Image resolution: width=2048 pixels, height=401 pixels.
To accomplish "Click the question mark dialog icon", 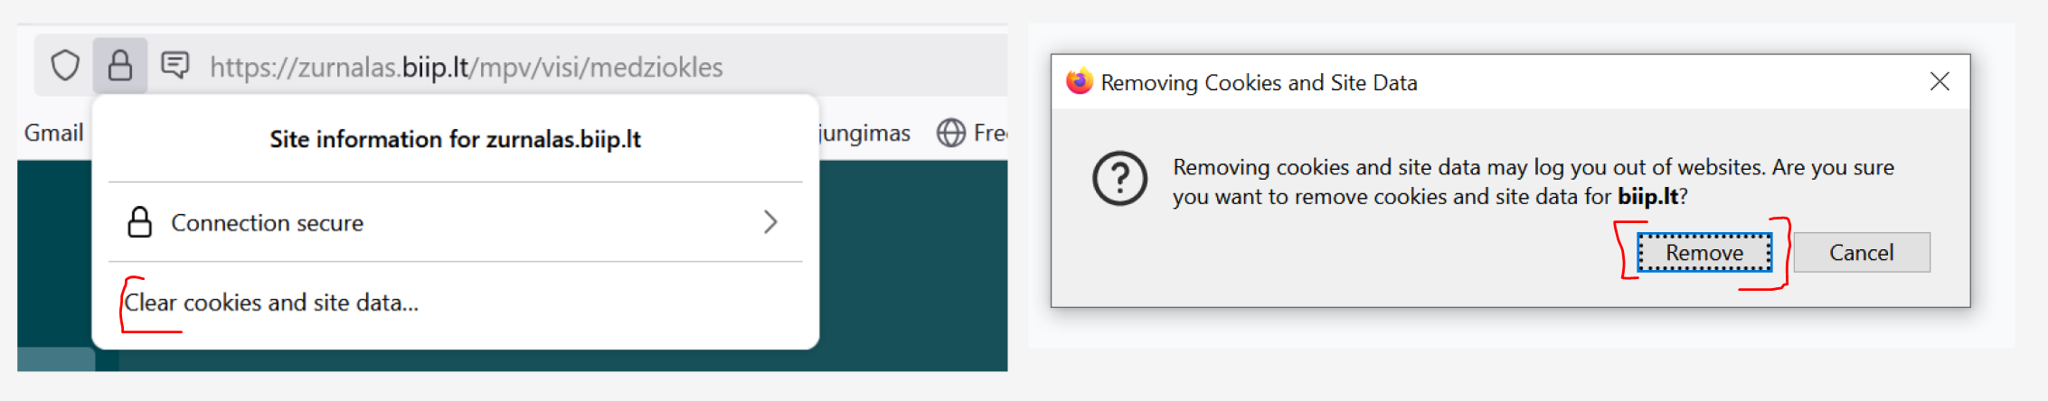I will pyautogui.click(x=1119, y=179).
